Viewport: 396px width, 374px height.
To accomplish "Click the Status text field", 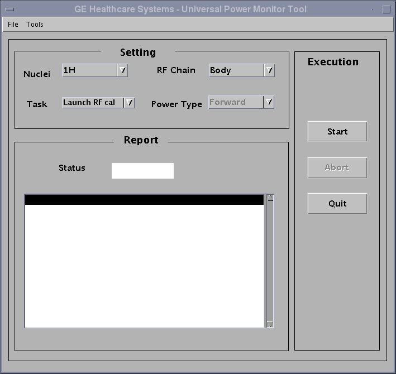I will 142,171.
